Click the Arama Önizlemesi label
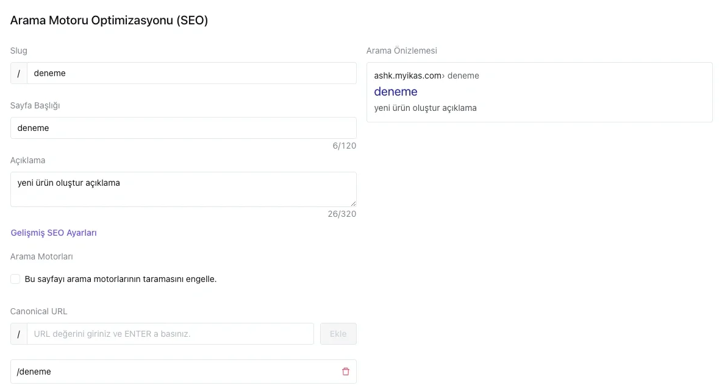 click(402, 51)
